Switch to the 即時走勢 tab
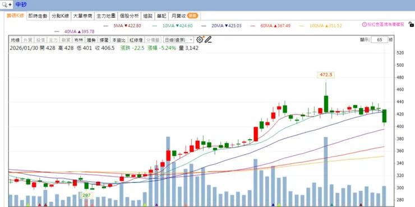This screenshot has height=207, width=415. point(38,16)
